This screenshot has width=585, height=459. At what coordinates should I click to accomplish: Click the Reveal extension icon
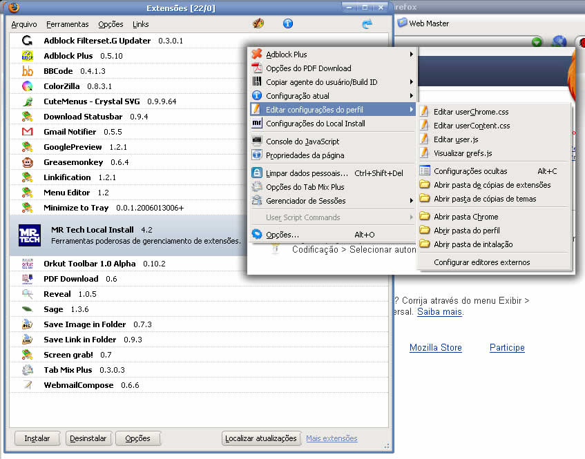27,294
